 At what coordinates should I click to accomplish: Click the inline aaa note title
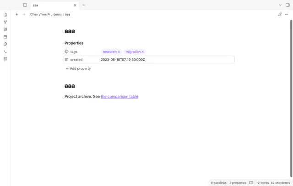coord(70,31)
